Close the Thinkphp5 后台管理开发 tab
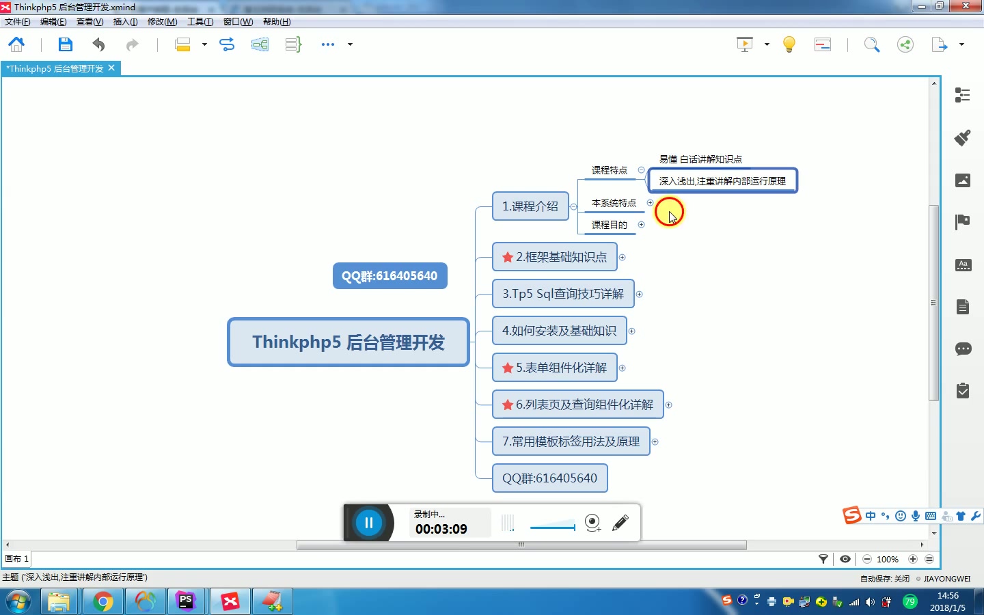 (x=111, y=68)
